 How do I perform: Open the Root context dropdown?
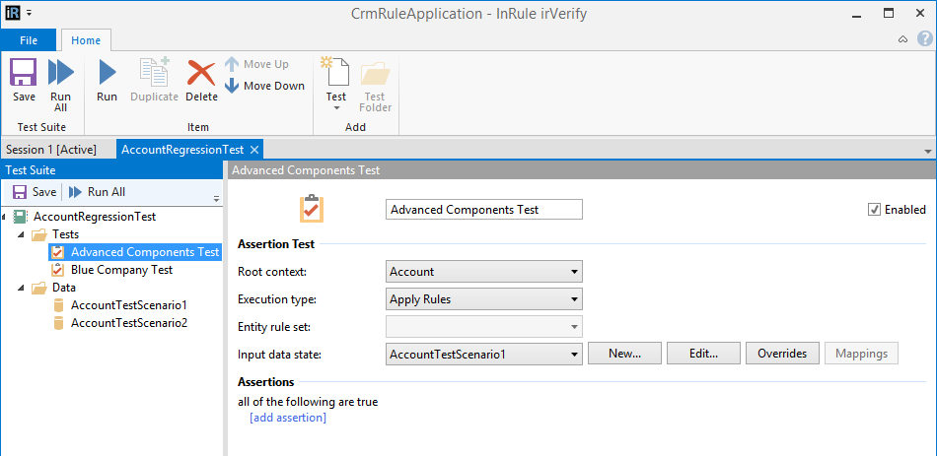[484, 272]
